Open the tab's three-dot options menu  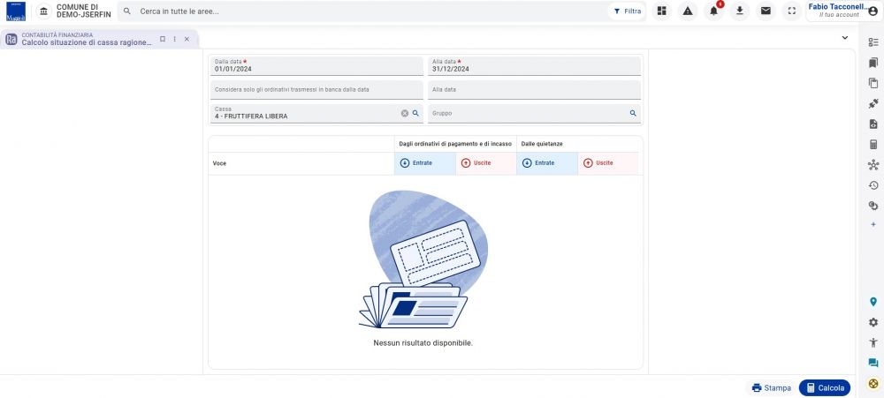[x=175, y=39]
